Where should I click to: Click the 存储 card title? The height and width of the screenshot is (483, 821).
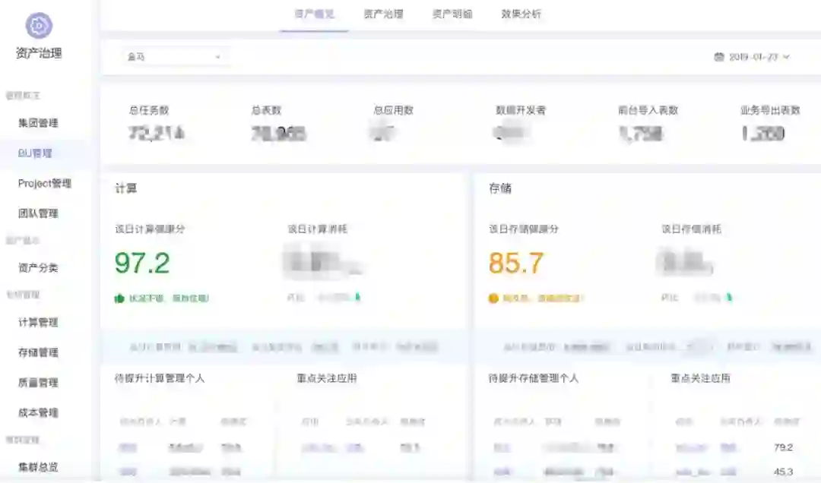tap(500, 188)
